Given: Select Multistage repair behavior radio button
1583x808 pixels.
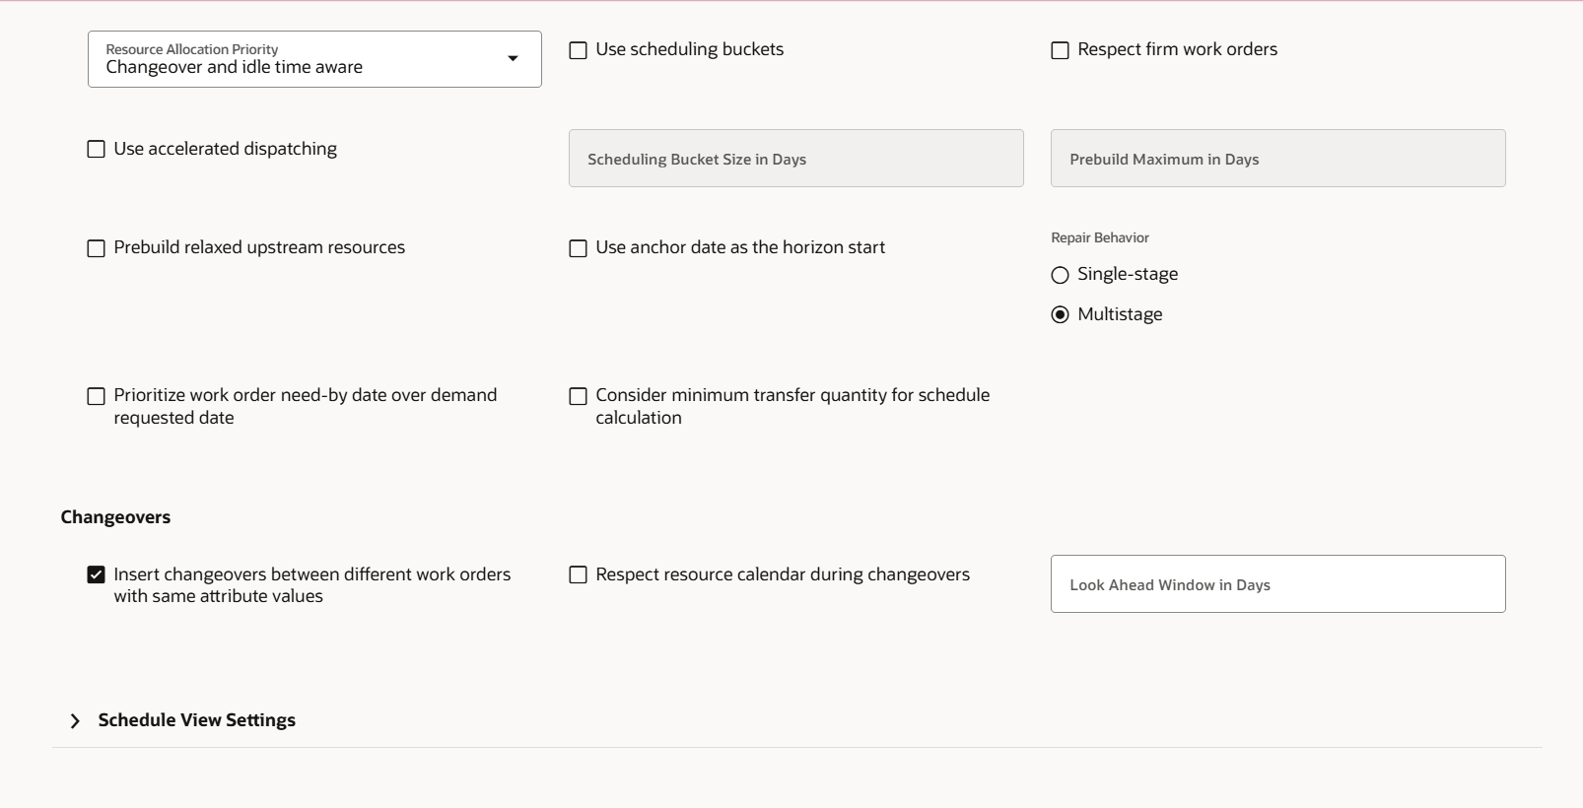Looking at the screenshot, I should point(1061,315).
